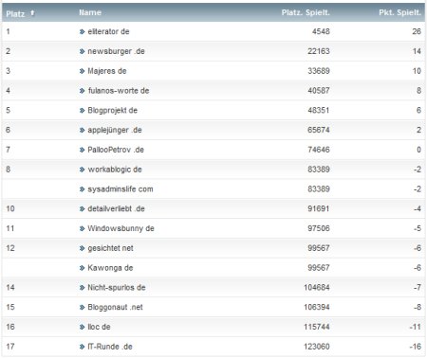The image size is (427, 358).
Task: Select the value 4548 in eliterator row
Action: tap(321, 31)
